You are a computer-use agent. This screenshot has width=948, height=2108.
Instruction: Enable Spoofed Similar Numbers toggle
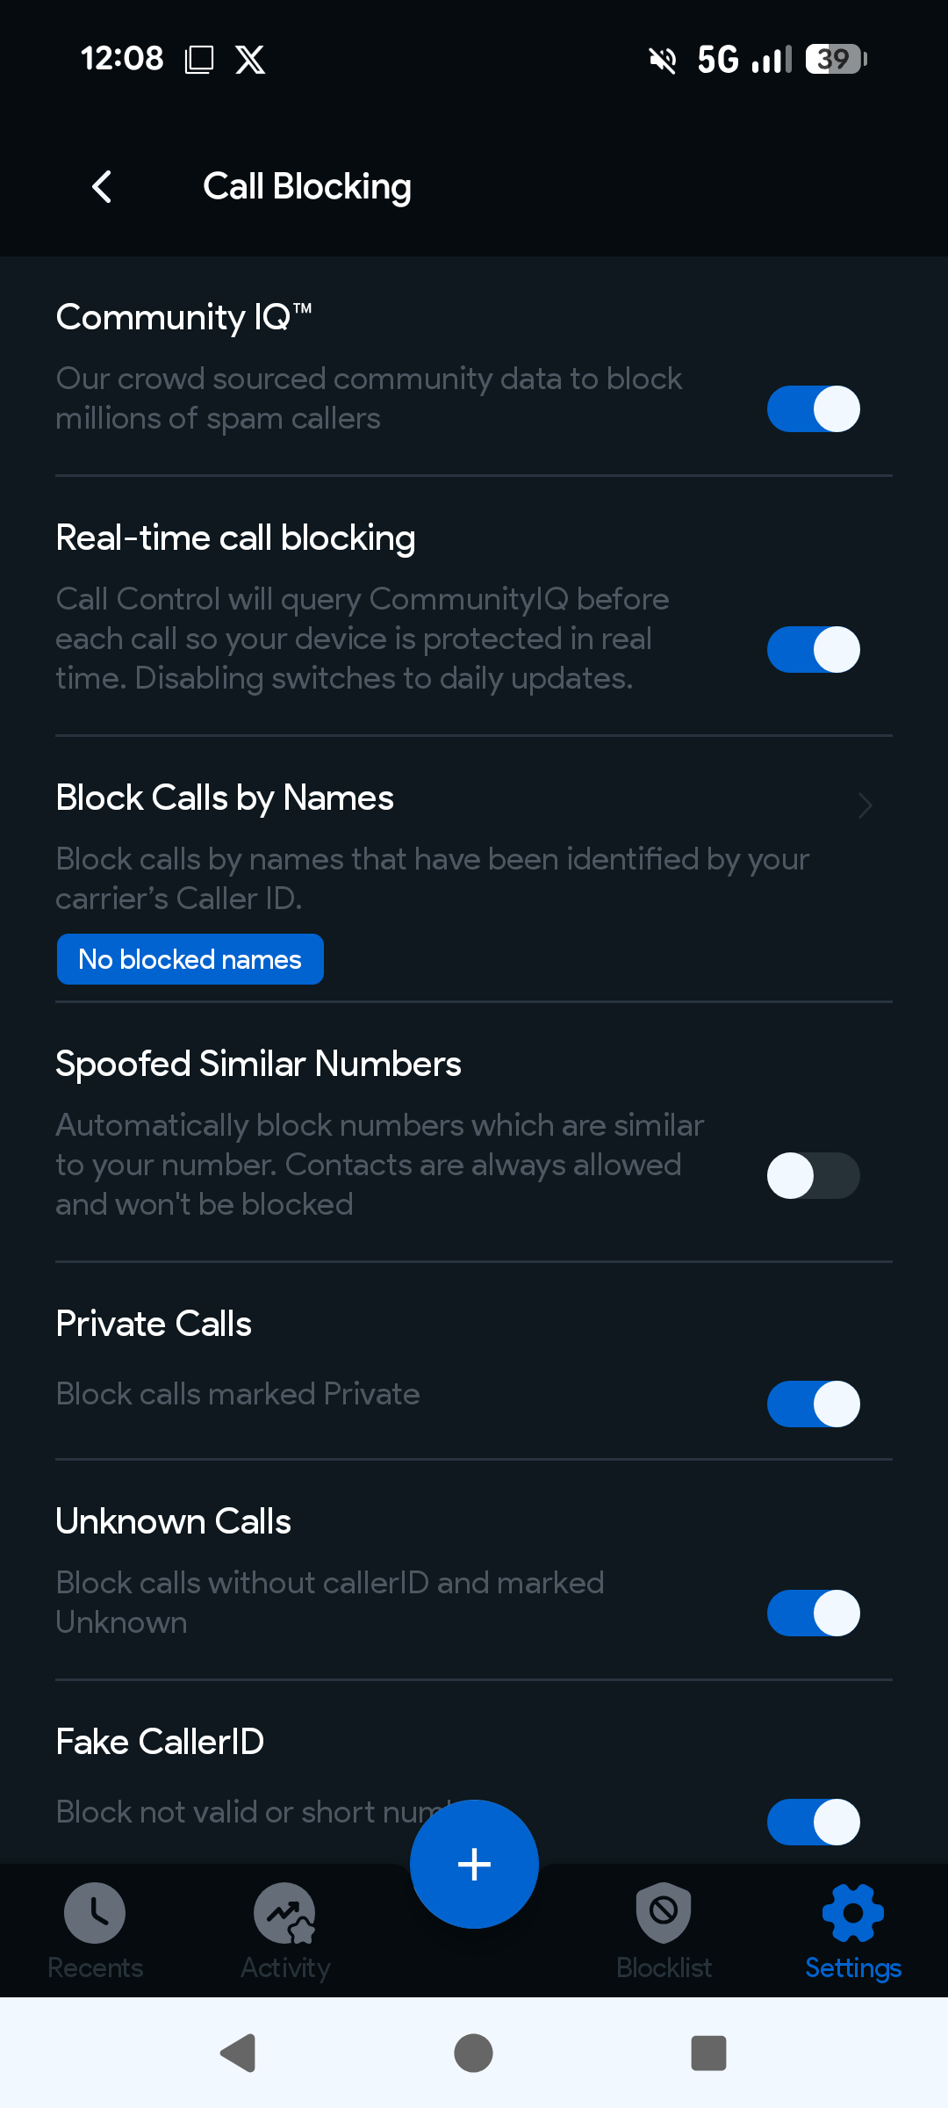point(813,1175)
